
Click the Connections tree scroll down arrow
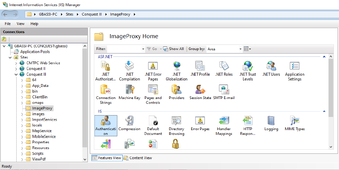(x=85, y=160)
